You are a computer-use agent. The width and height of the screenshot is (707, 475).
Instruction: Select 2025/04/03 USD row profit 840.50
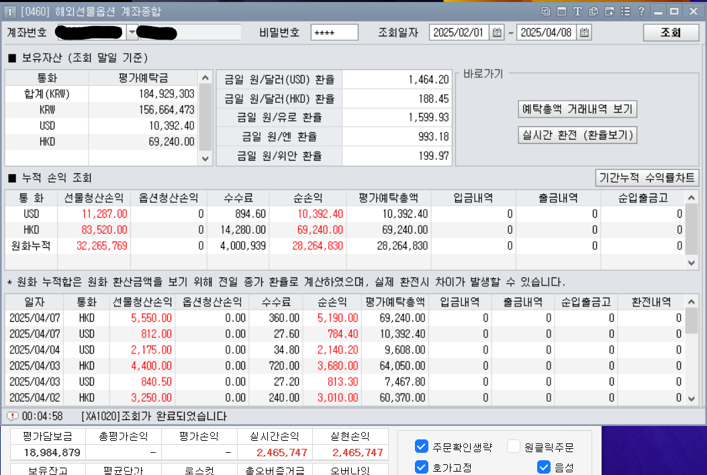[156, 382]
